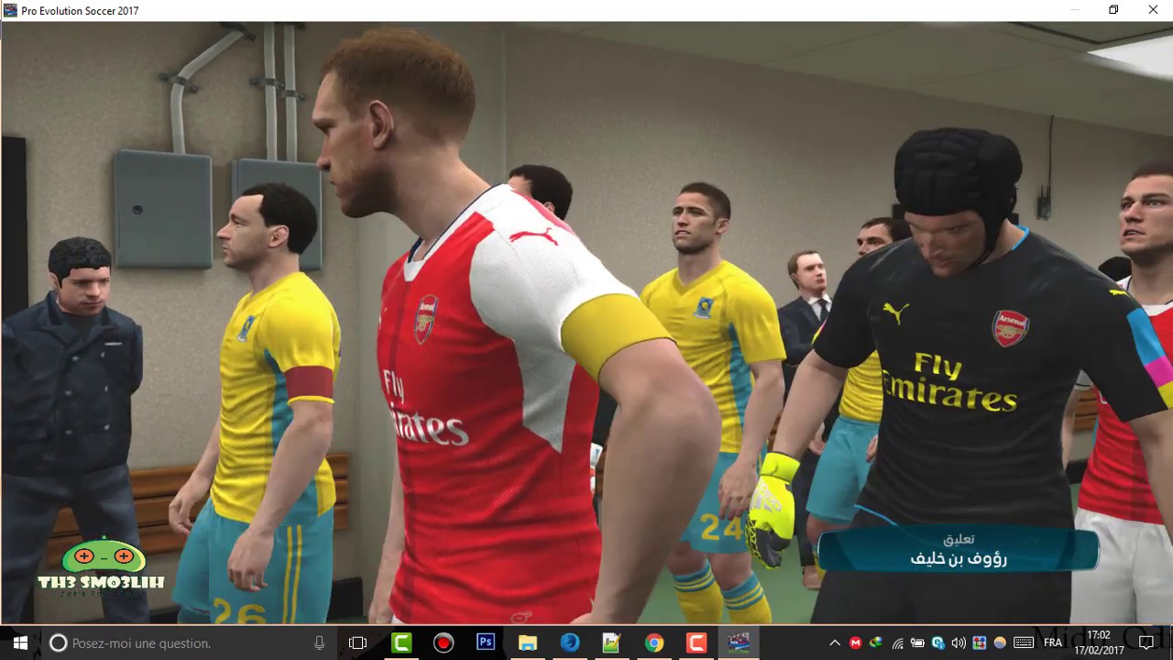
Task: Open File Explorer from the taskbar
Action: coord(528,643)
